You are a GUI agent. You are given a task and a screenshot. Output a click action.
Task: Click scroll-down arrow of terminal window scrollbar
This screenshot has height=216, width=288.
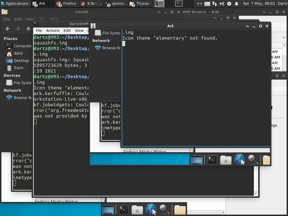pos(256,194)
